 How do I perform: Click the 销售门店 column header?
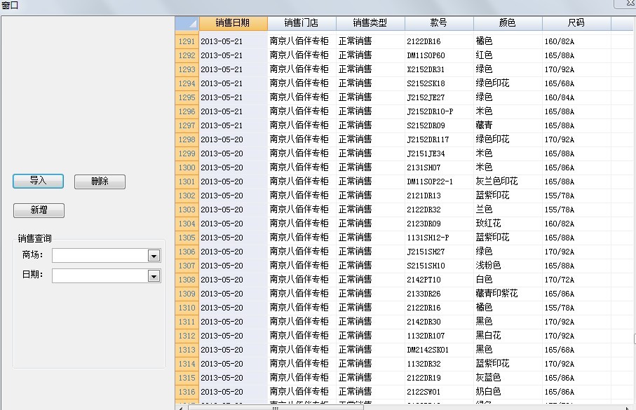pyautogui.click(x=302, y=23)
